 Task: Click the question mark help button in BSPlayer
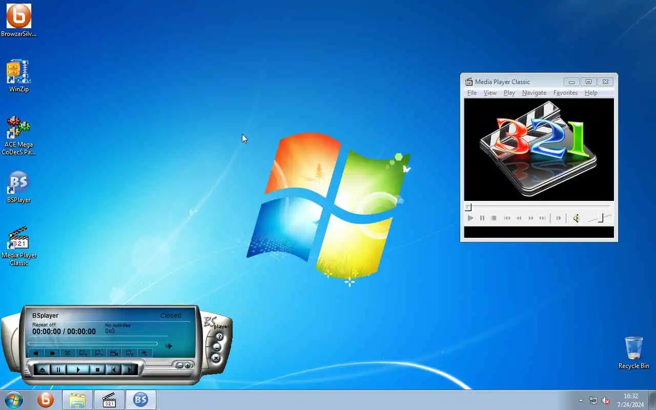click(x=219, y=337)
